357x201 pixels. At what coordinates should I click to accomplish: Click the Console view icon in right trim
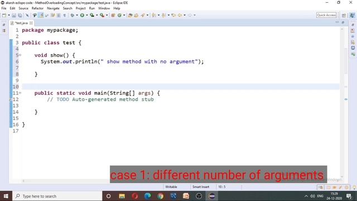[353, 48]
